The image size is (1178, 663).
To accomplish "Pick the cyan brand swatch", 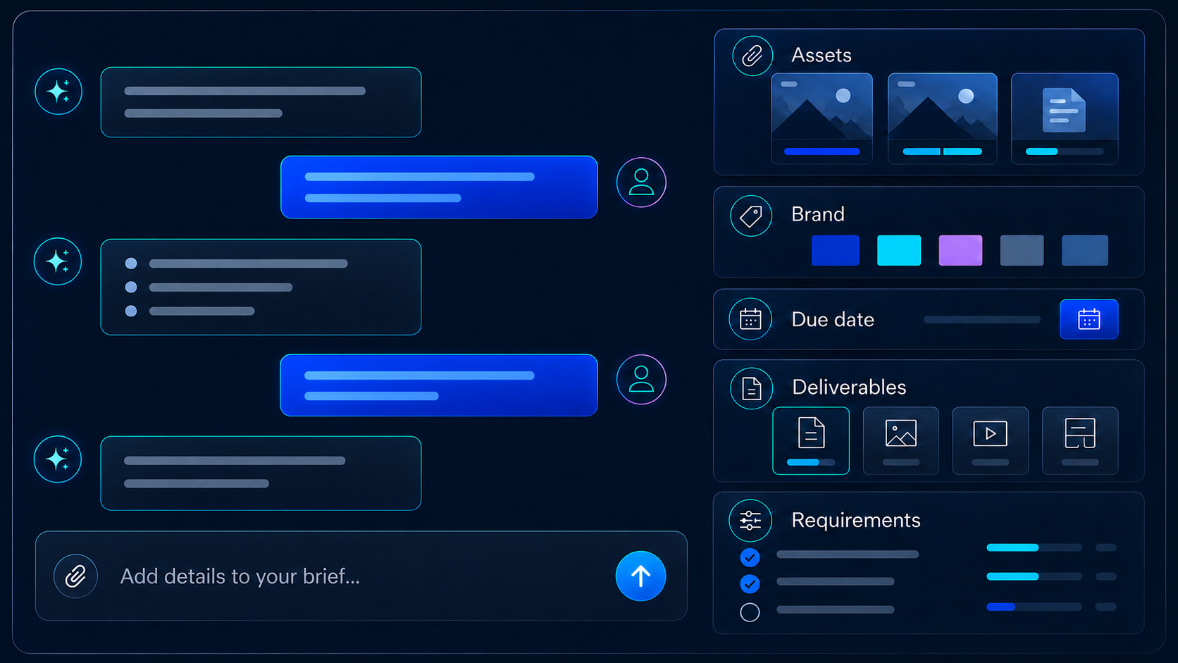I will [x=899, y=250].
